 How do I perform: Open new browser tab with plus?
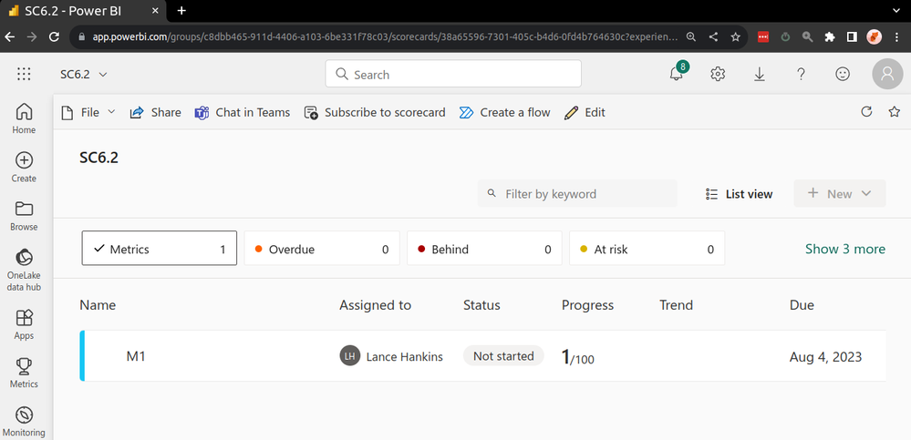coord(181,10)
